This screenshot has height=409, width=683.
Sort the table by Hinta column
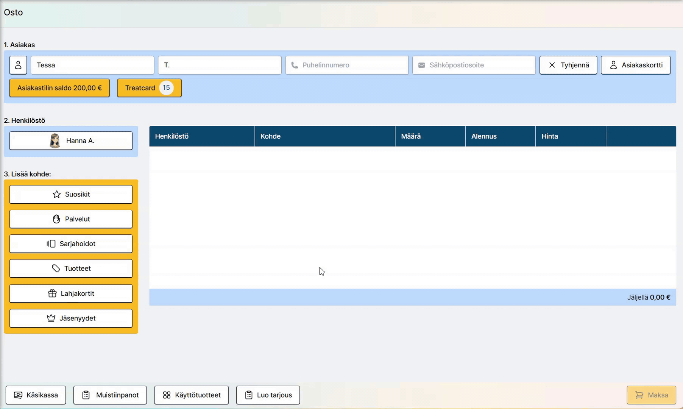point(549,136)
